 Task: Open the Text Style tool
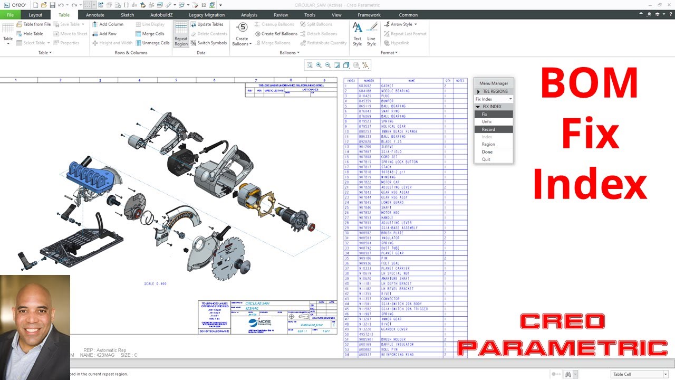point(358,34)
